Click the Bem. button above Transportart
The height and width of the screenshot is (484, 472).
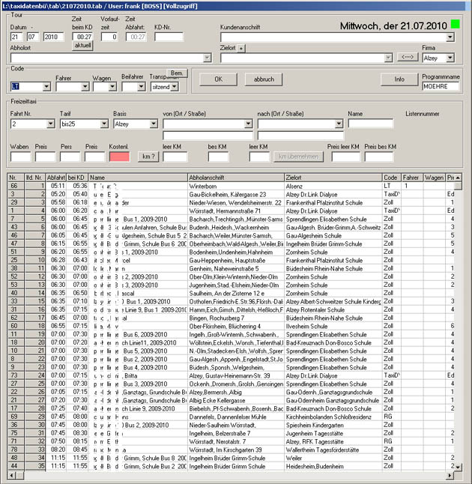coord(177,73)
